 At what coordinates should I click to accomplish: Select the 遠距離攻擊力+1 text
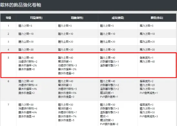click(109, 65)
